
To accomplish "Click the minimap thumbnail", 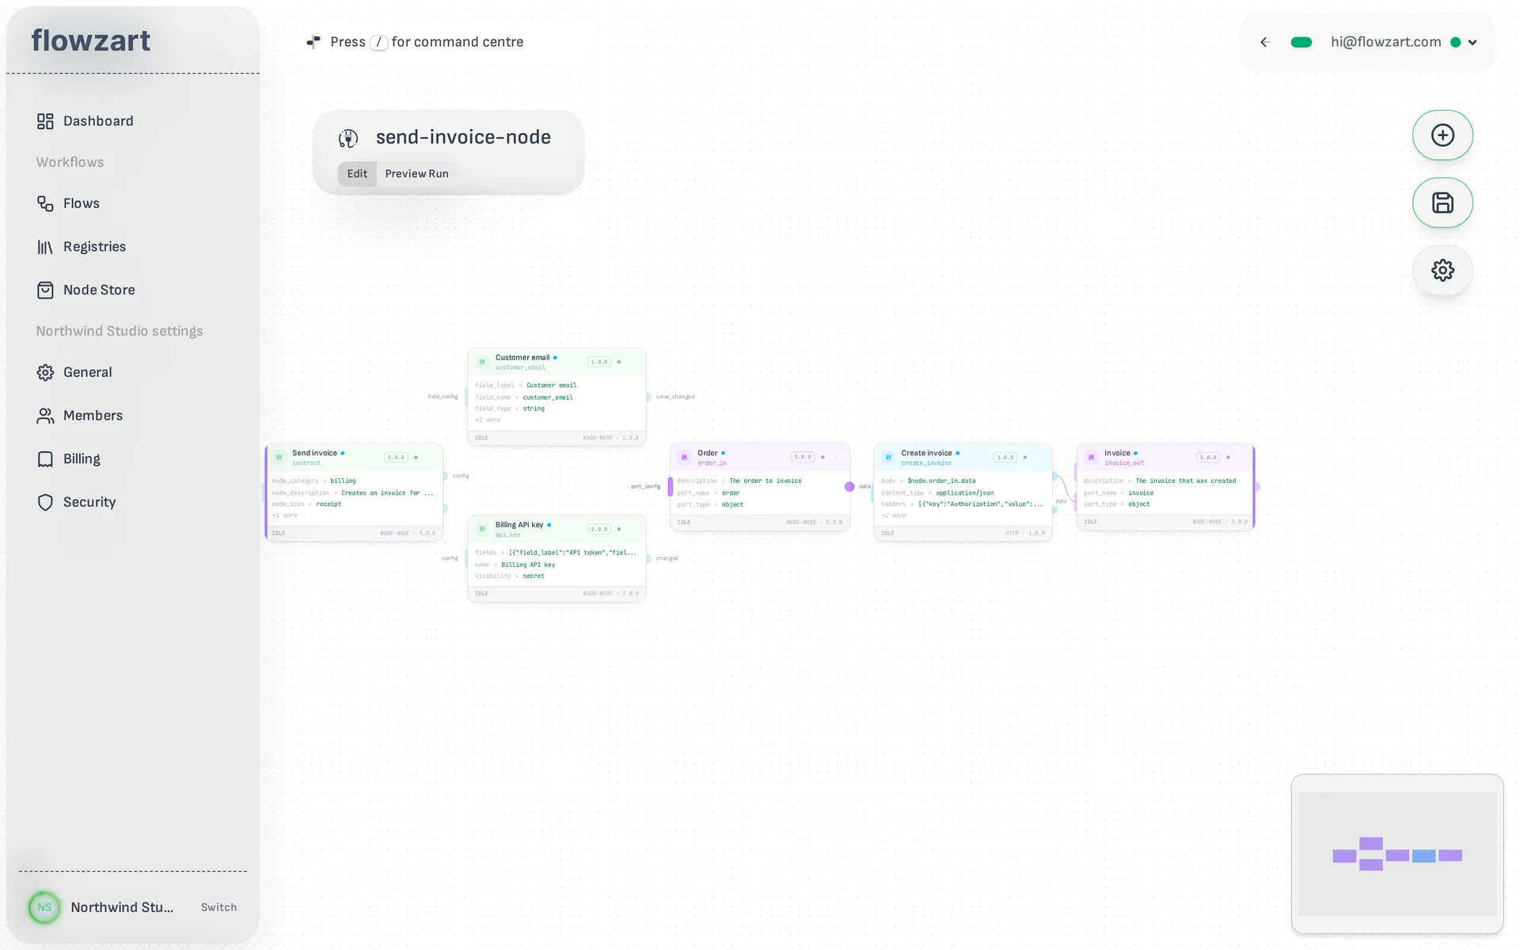I will click(x=1397, y=854).
